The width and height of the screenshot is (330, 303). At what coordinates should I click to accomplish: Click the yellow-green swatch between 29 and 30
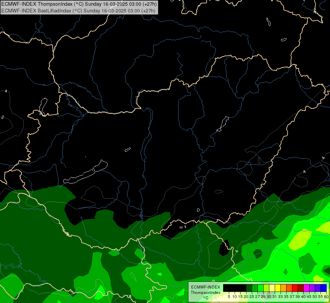pyautogui.click(x=266, y=288)
